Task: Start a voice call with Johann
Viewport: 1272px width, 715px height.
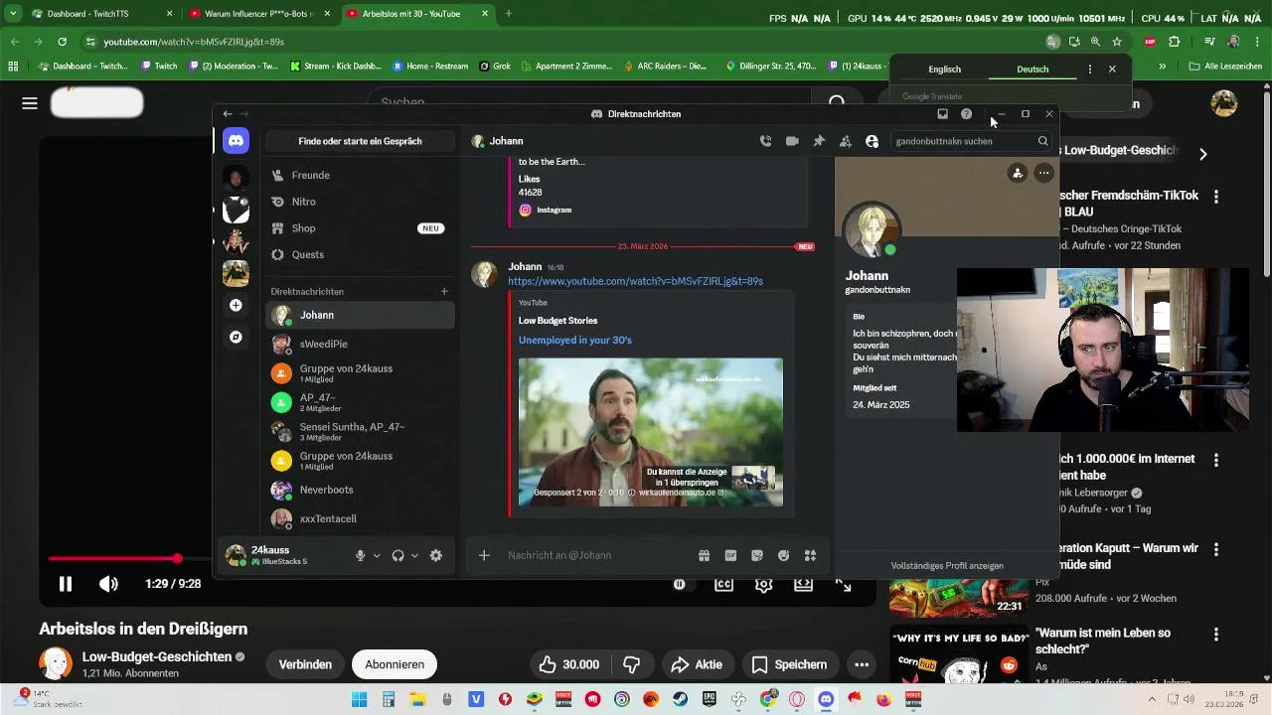Action: coord(765,141)
